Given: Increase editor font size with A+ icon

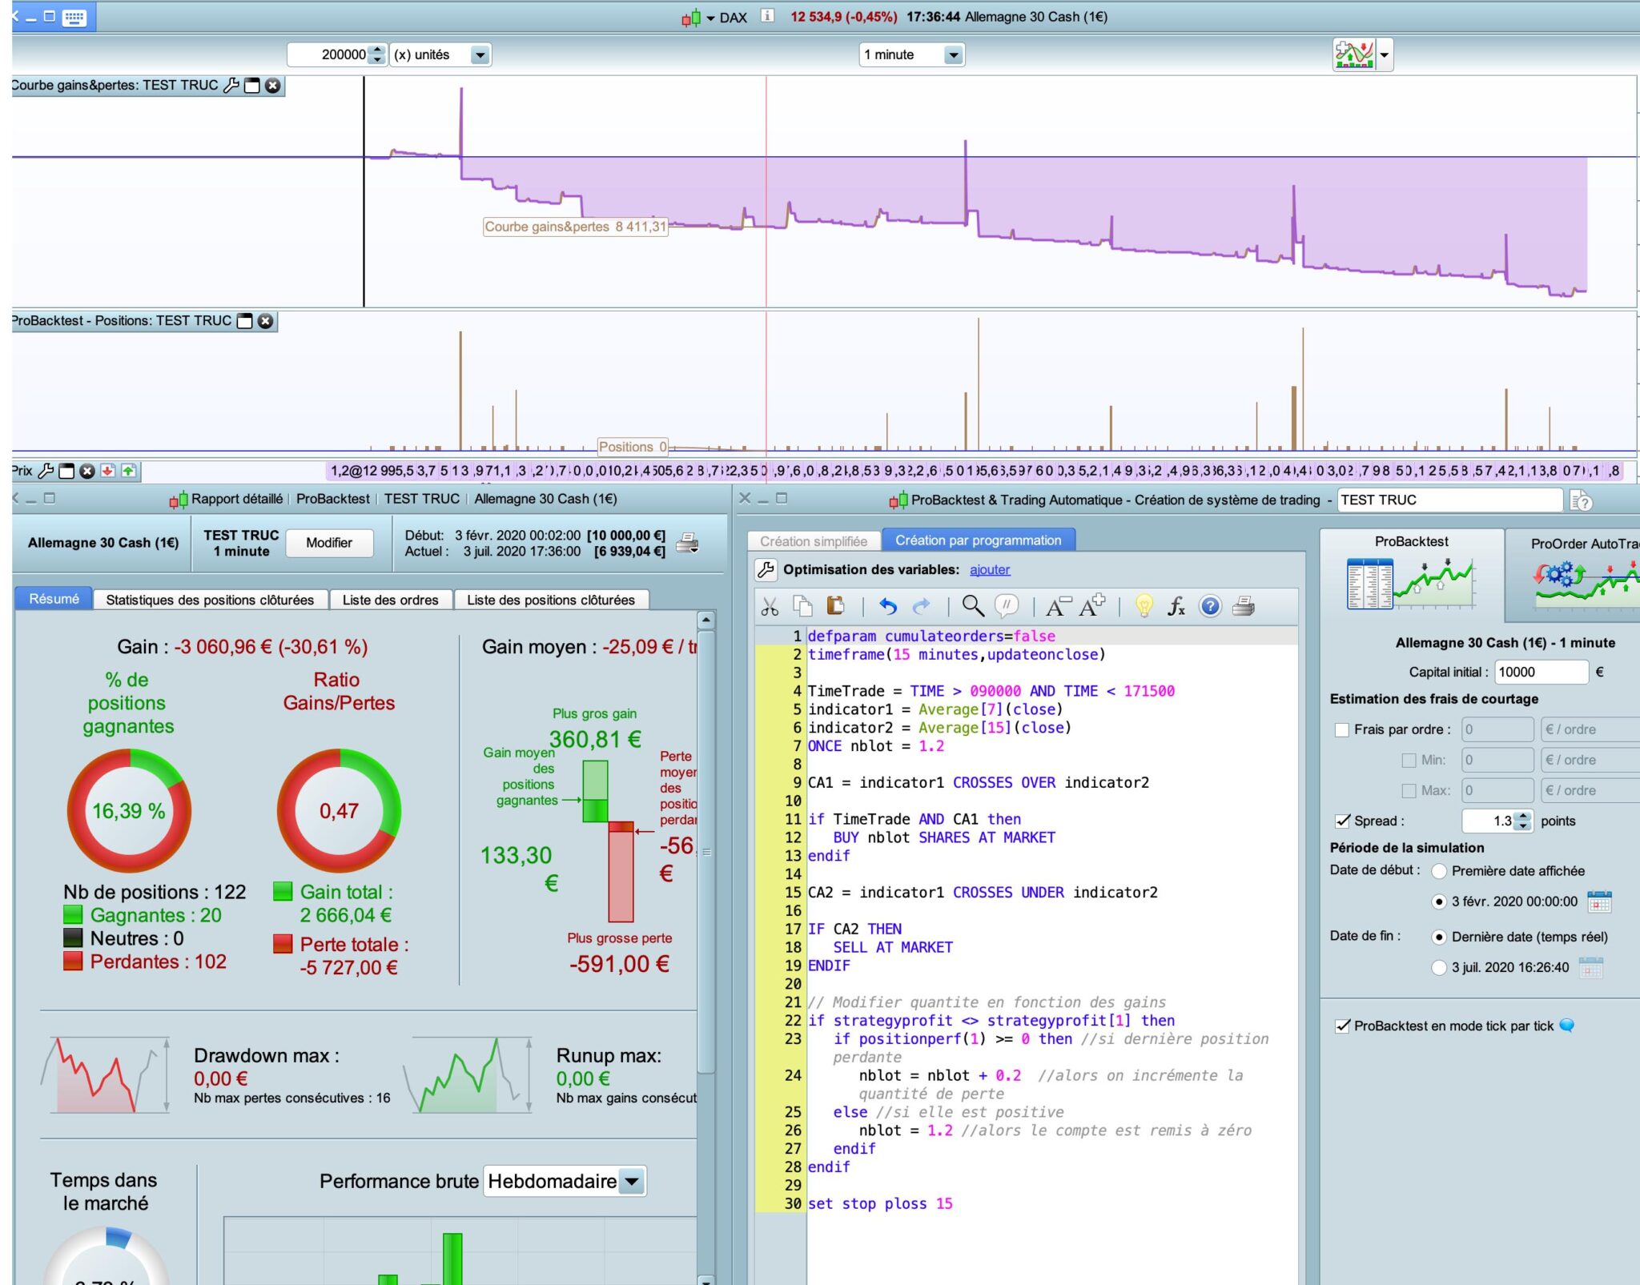Looking at the screenshot, I should click(1091, 606).
